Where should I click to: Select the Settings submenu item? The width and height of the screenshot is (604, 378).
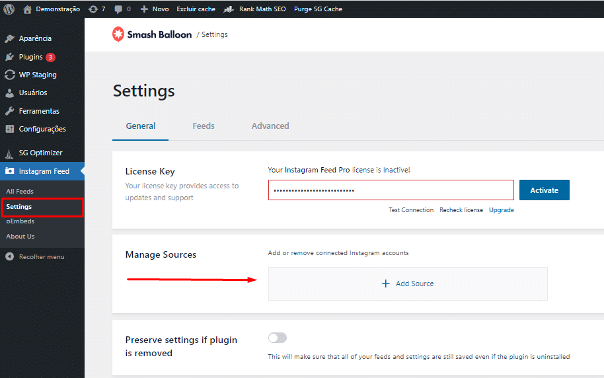19,207
